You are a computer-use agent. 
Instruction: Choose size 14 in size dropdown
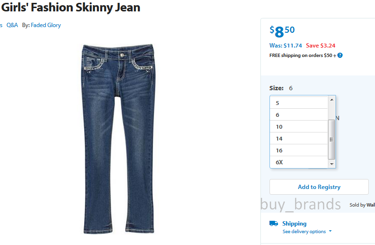coord(298,139)
